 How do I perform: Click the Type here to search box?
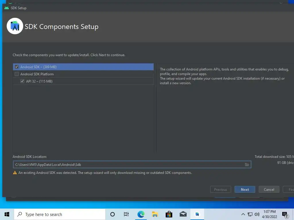[x=60, y=214]
